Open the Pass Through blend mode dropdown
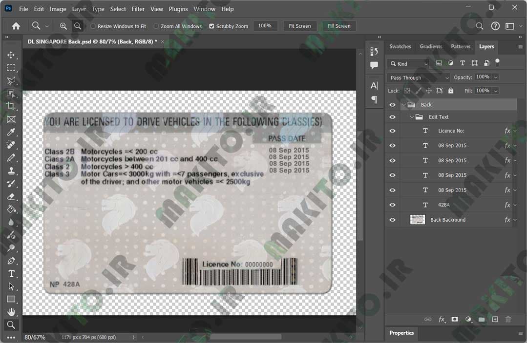This screenshot has height=343, width=527. pyautogui.click(x=419, y=77)
